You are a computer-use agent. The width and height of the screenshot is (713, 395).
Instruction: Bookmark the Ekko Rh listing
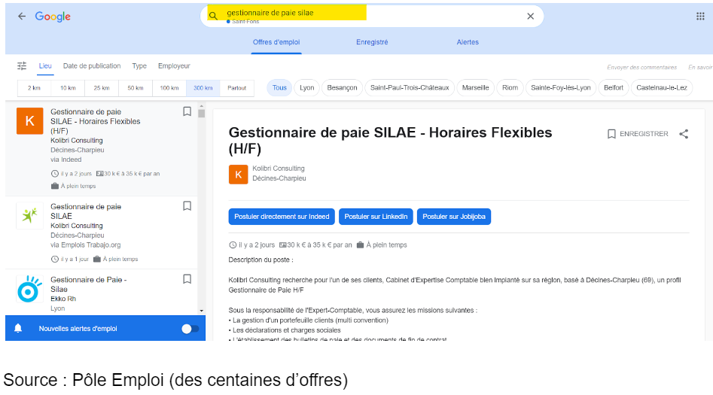pyautogui.click(x=187, y=279)
